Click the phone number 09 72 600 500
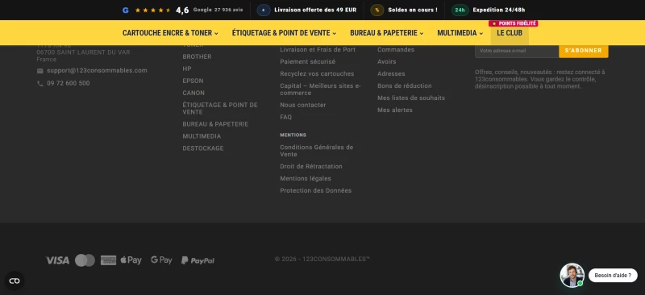 click(69, 83)
